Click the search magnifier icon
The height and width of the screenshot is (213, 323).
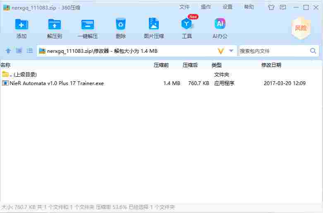(313, 51)
